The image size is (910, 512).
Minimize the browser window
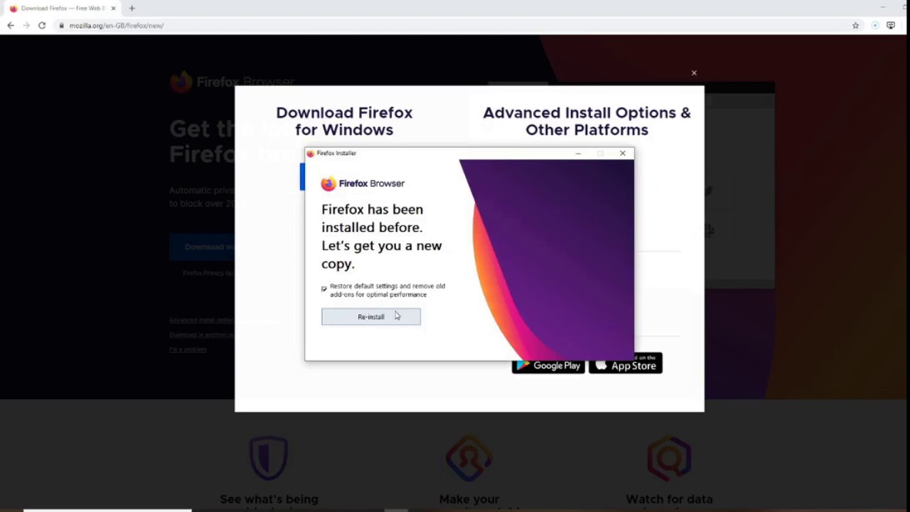[882, 7]
